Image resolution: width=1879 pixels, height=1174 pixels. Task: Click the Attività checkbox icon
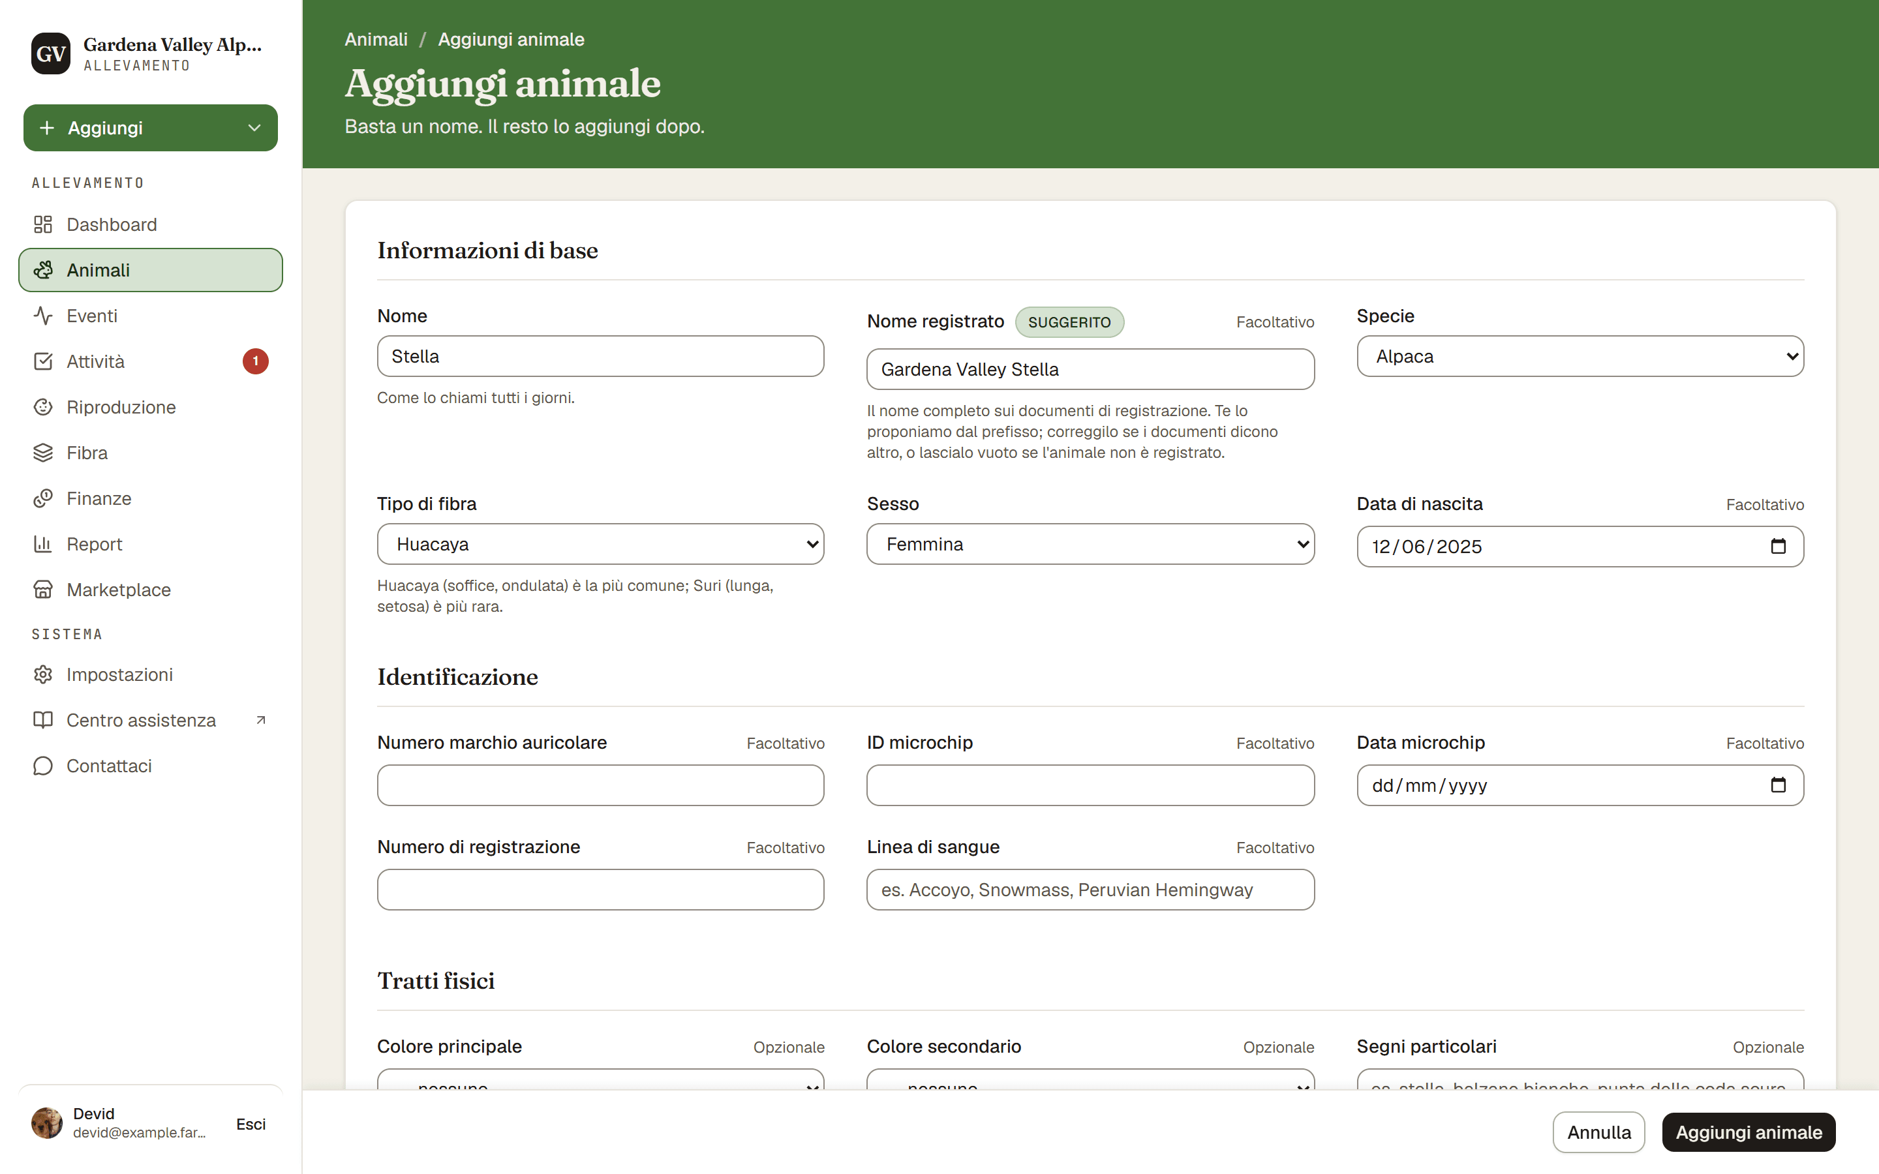point(42,362)
